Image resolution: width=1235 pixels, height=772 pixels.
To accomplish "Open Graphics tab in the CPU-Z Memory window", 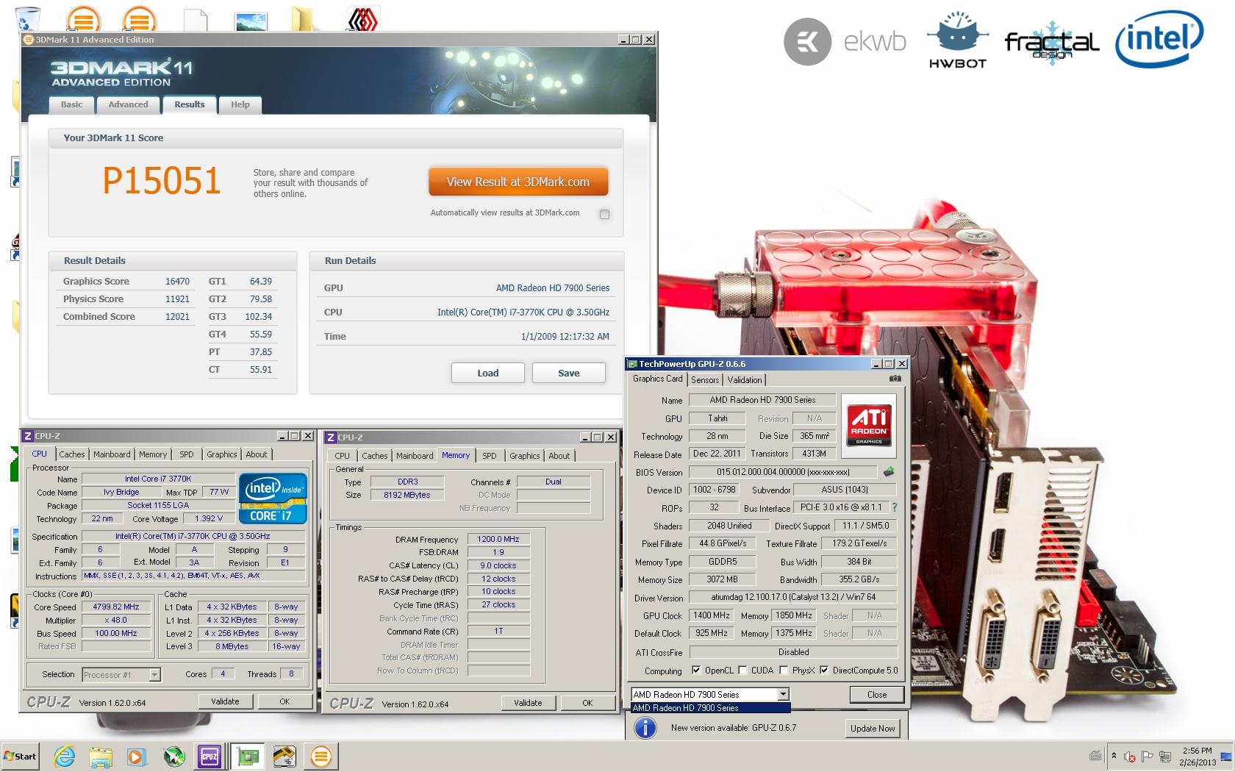I will click(524, 456).
